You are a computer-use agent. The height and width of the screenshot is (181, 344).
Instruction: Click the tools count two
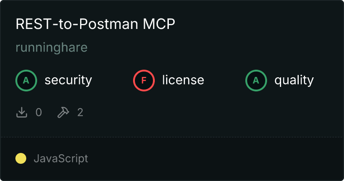point(80,112)
